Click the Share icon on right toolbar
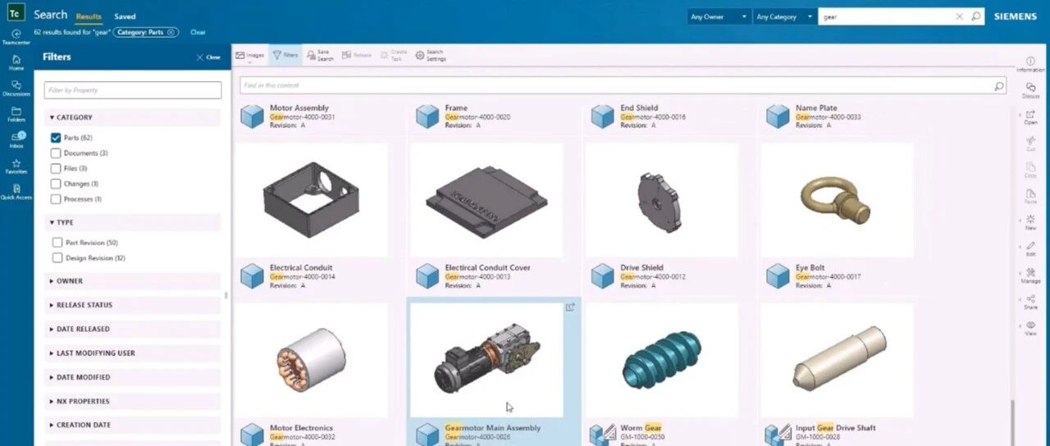The image size is (1050, 446). [x=1030, y=301]
